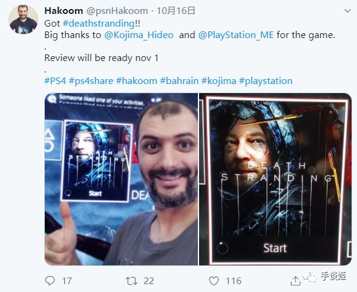Screen dimensions: 357x292
Task: Open the #ps4share hashtag
Action: 91,81
